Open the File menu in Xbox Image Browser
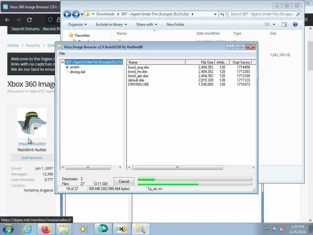This screenshot has width=313, height=235. (x=62, y=54)
